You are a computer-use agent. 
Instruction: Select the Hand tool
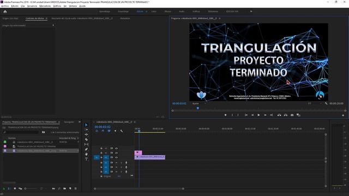pos(86,154)
